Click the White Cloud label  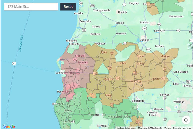[115, 117]
